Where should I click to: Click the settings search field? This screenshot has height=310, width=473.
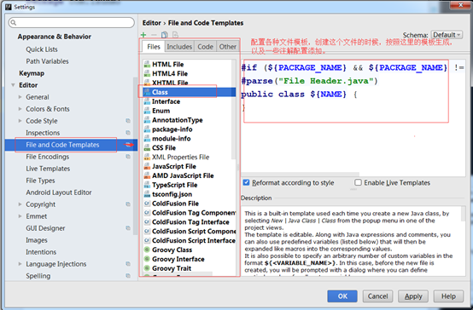click(72, 23)
